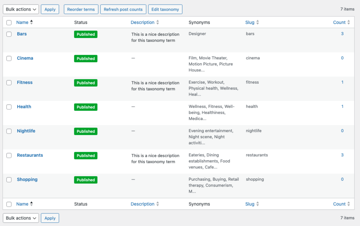Click the sort arrows beside top Description header
This screenshot has width=360, height=226.
point(157,22)
